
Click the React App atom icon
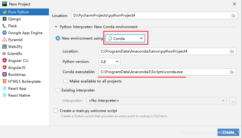click(5, 88)
